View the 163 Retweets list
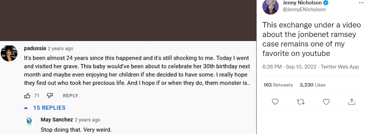The image size is (368, 134). point(278,85)
